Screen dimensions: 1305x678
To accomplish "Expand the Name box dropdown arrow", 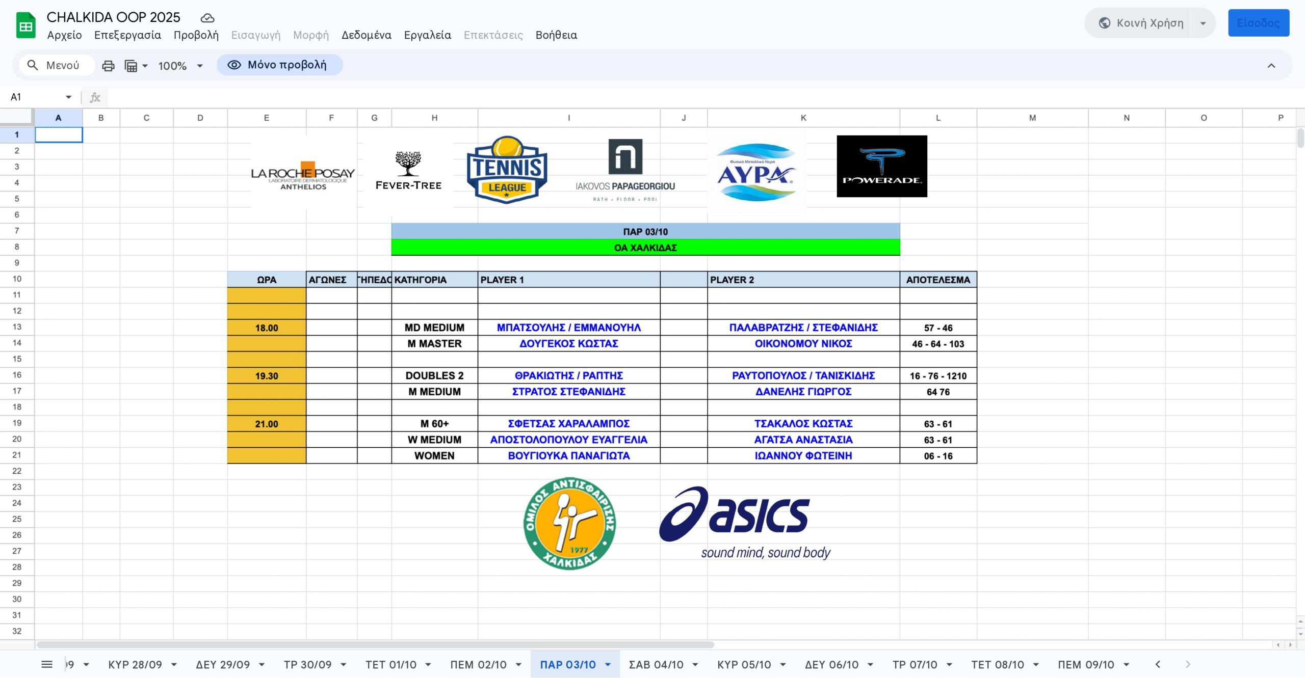I will 68,97.
